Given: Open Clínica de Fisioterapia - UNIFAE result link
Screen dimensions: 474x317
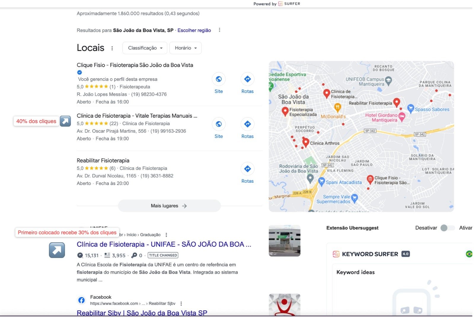Looking at the screenshot, I should pyautogui.click(x=164, y=244).
